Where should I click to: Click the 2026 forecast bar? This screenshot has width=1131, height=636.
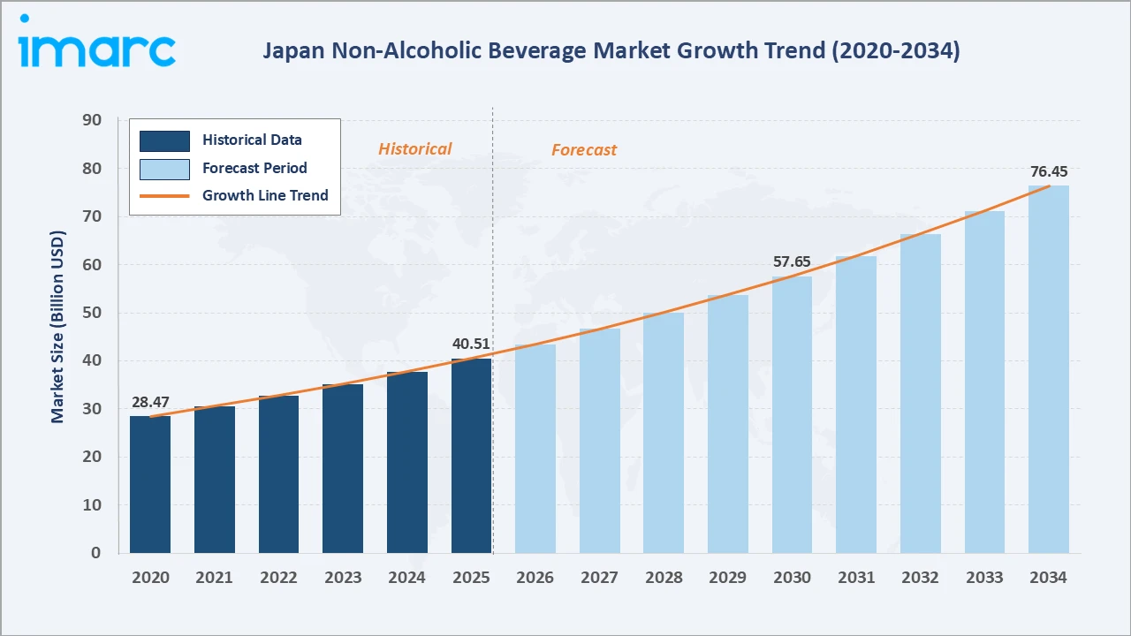535,449
